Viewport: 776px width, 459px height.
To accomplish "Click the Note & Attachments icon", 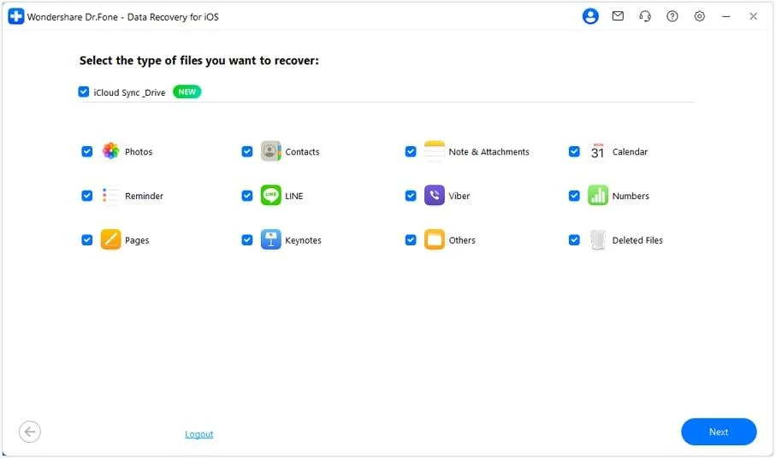I will pyautogui.click(x=435, y=150).
